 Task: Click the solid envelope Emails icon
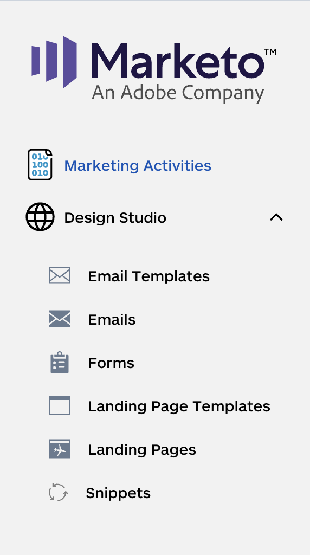tap(60, 319)
